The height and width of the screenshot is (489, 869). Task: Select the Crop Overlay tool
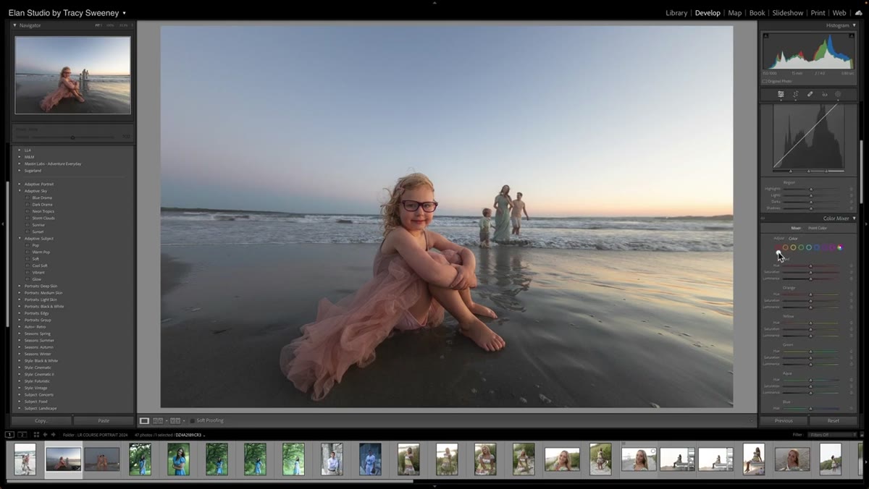[x=795, y=94]
